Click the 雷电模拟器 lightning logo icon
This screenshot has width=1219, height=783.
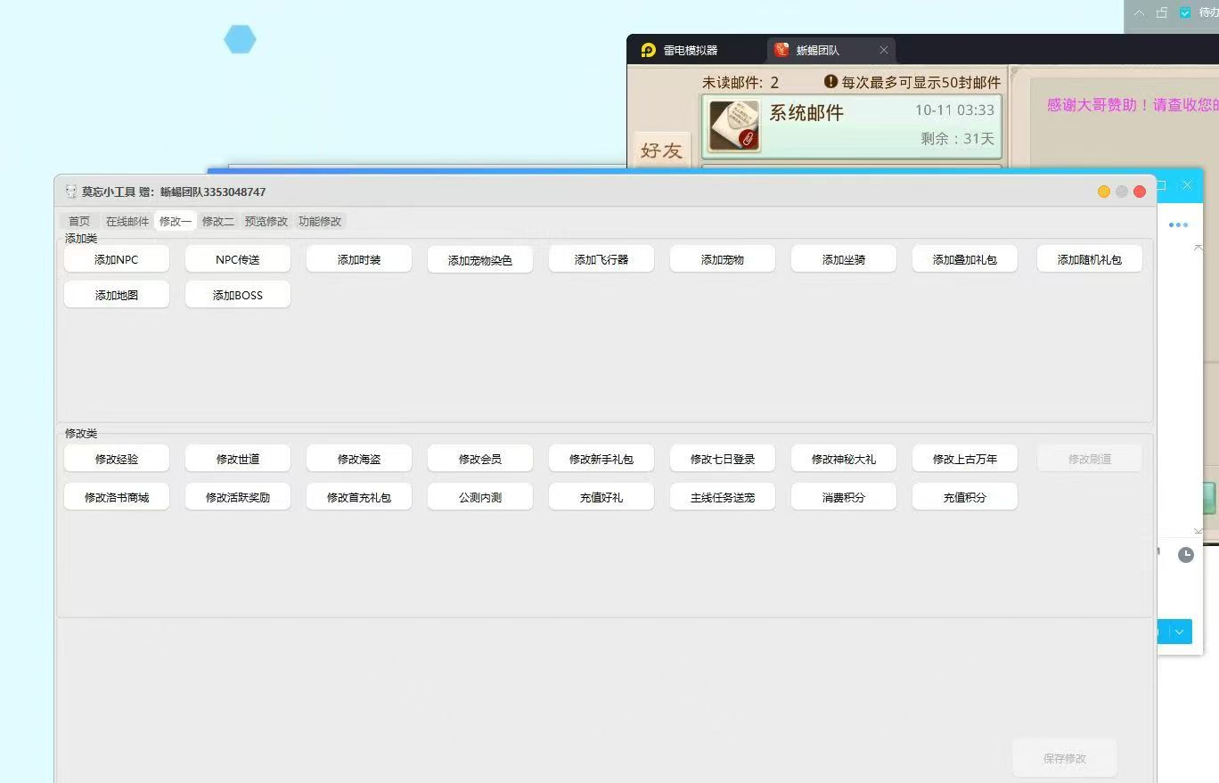click(x=649, y=50)
